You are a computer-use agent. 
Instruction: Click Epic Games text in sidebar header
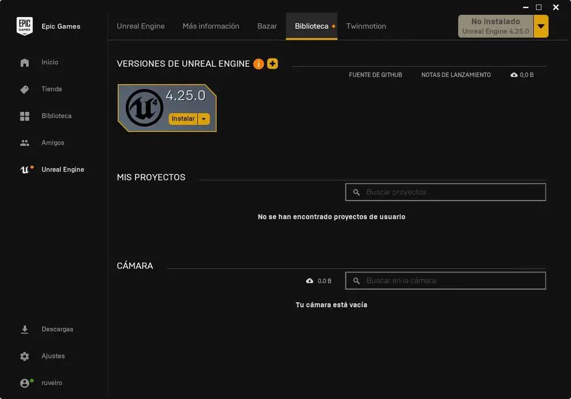pos(61,26)
